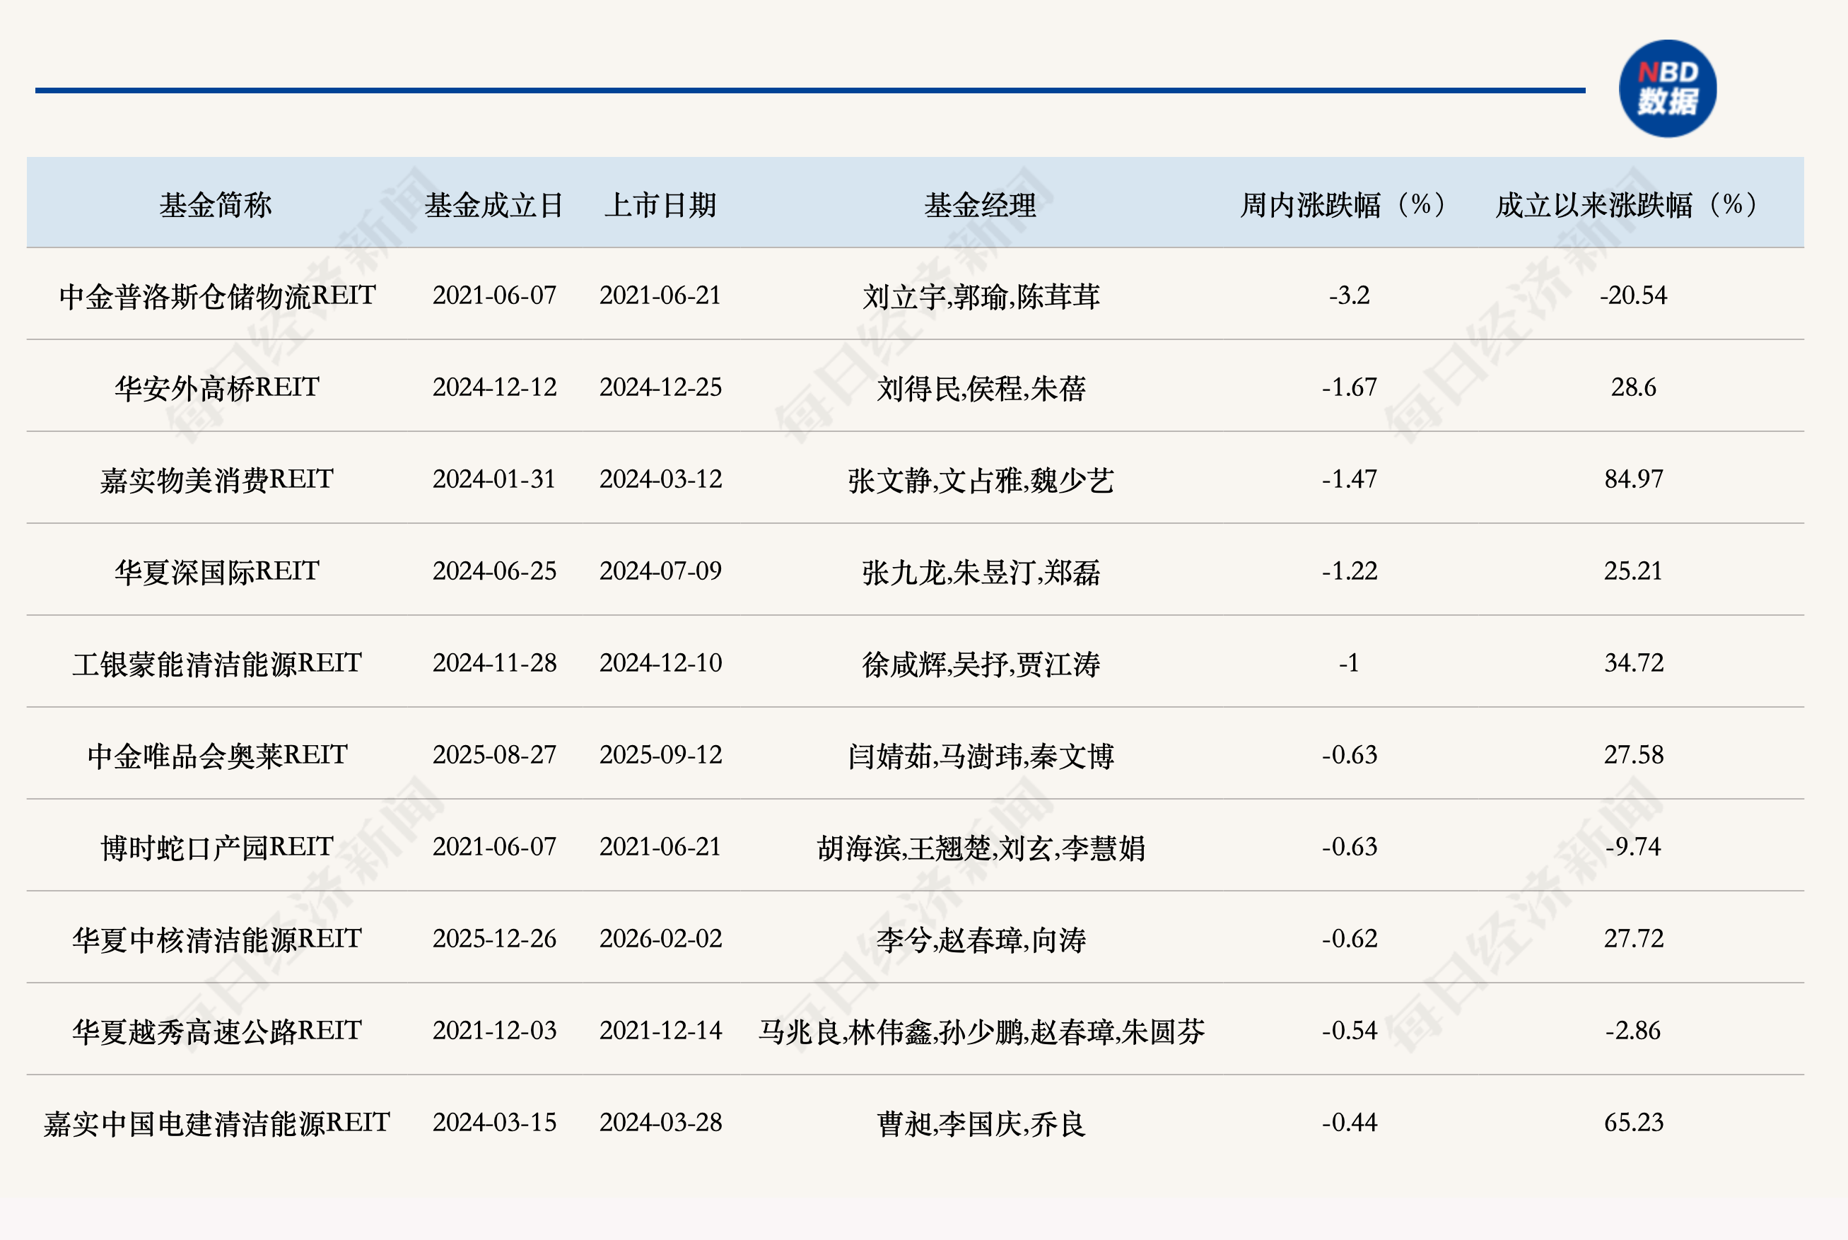Click listing date 2026-02-02

click(660, 939)
